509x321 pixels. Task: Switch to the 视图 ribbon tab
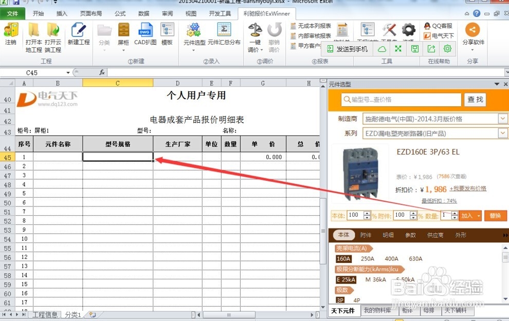(191, 13)
